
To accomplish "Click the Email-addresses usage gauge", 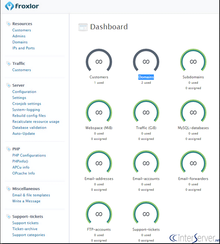I will point(99,162).
